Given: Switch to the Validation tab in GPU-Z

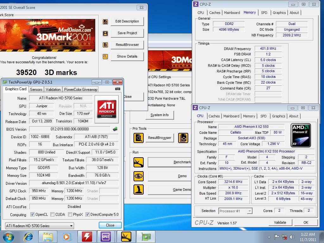Looking at the screenshot, I should [x=53, y=90].
